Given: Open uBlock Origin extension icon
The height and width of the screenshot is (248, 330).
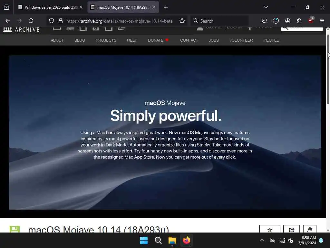Looking at the screenshot, I should tap(311, 20).
